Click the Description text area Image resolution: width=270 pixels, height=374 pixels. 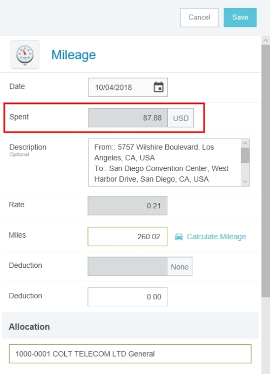point(165,162)
